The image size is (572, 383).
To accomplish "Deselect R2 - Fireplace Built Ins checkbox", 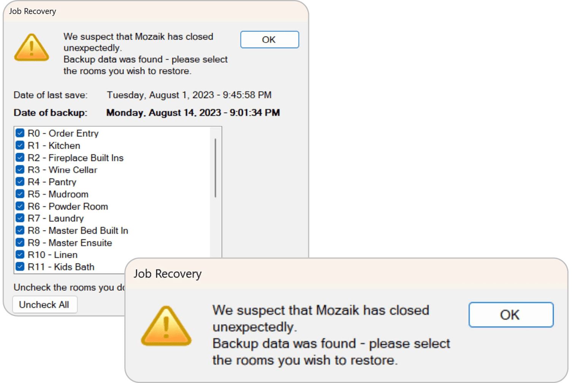I will coord(20,158).
